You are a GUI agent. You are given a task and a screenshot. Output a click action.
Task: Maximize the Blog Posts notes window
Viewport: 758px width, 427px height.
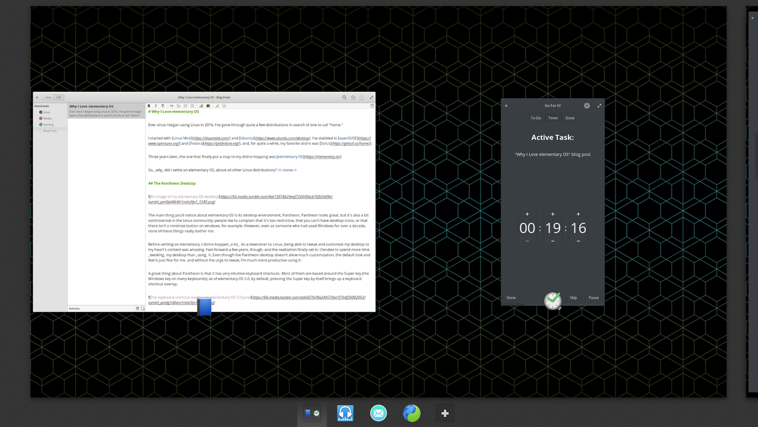click(x=371, y=97)
